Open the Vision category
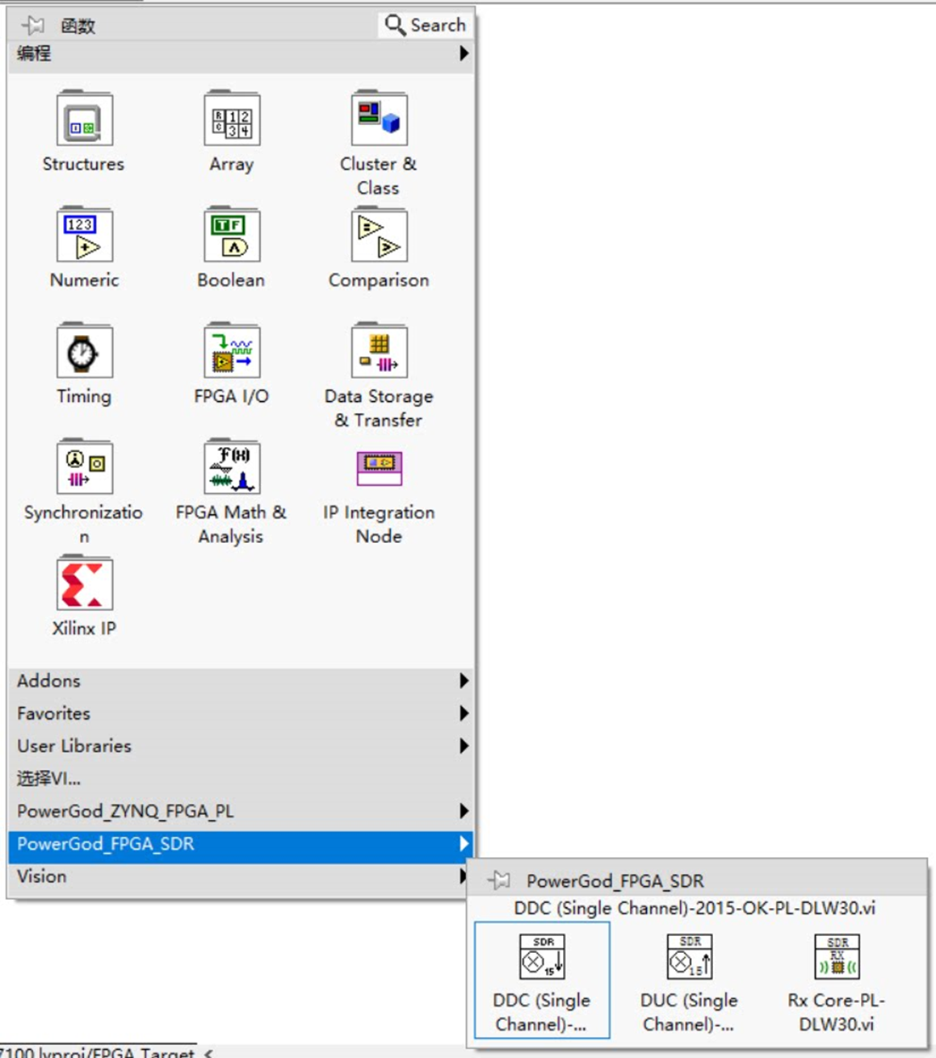Screen dimensions: 936x1058 pyautogui.click(x=241, y=876)
